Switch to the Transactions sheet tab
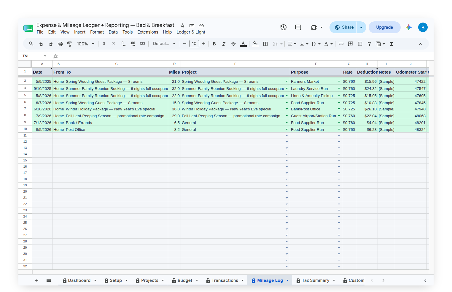This screenshot has height=292, width=452. pos(225,280)
